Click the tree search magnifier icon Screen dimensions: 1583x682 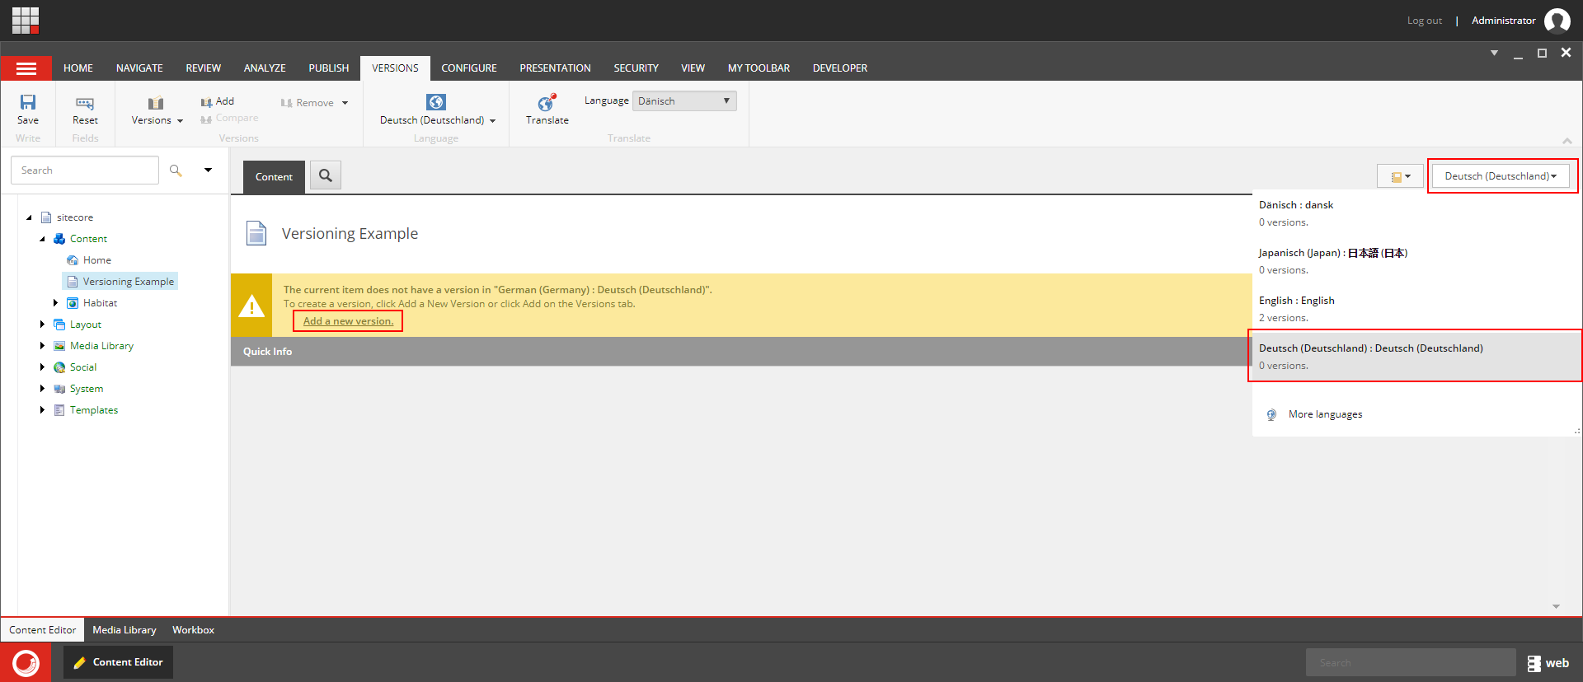(176, 170)
